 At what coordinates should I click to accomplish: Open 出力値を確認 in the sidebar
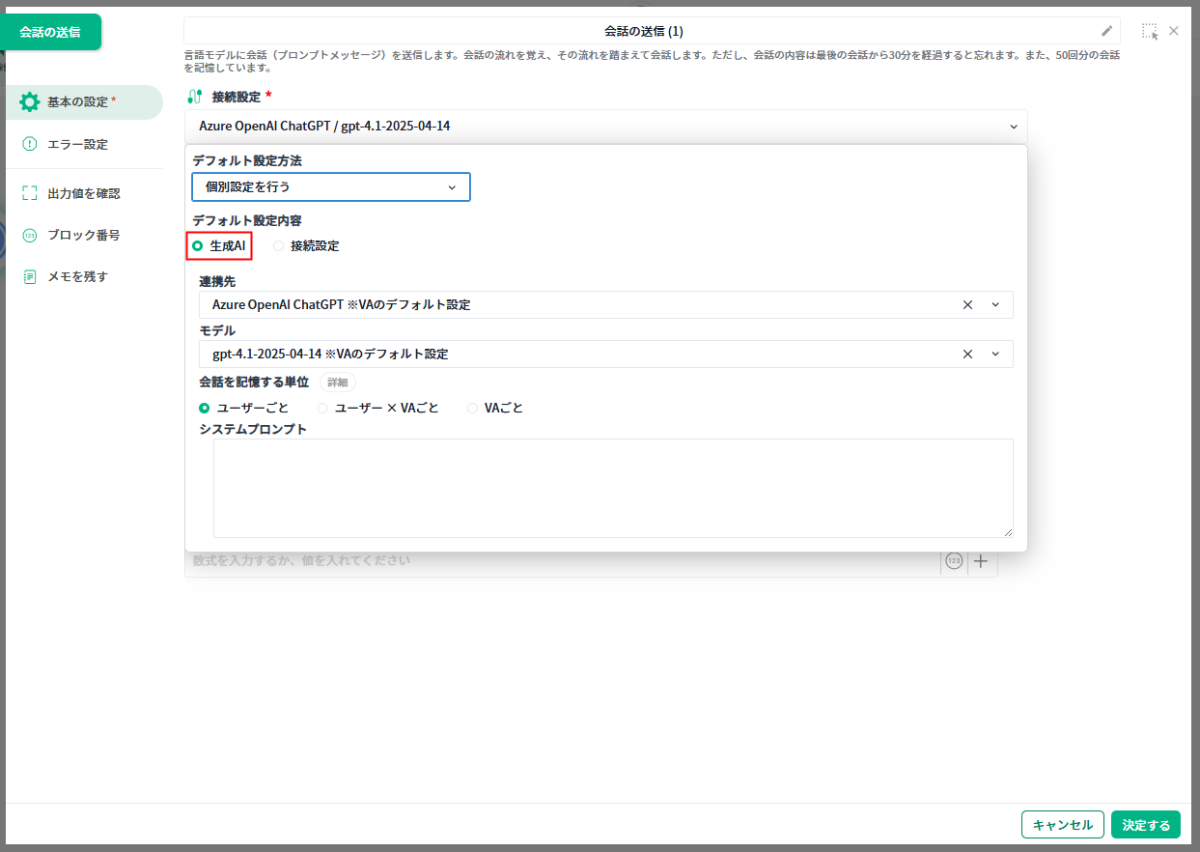(83, 193)
